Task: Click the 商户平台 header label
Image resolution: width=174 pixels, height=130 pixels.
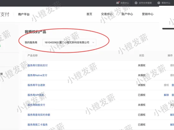Action: [24, 14]
